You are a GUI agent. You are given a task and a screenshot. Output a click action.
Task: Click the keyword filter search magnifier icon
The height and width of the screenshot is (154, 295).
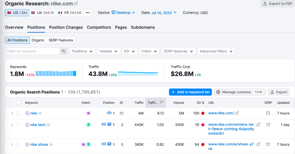64,51
